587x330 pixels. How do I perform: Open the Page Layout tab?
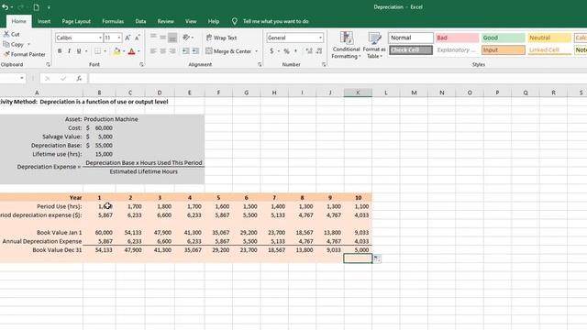pos(76,21)
